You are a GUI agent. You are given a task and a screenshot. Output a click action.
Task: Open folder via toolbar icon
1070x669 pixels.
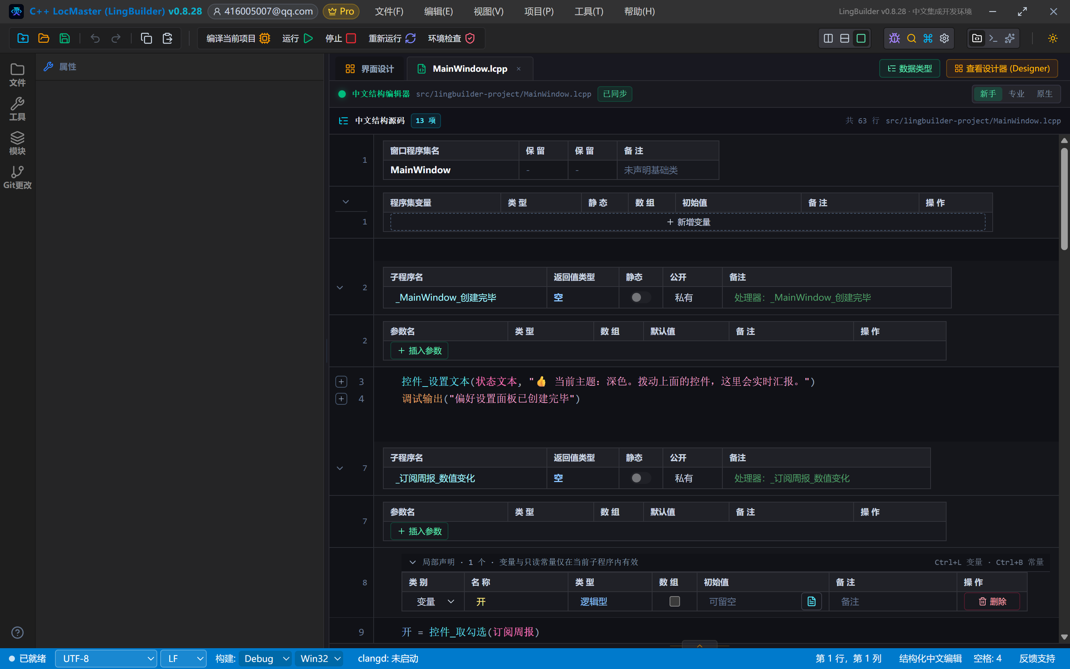[x=43, y=39]
